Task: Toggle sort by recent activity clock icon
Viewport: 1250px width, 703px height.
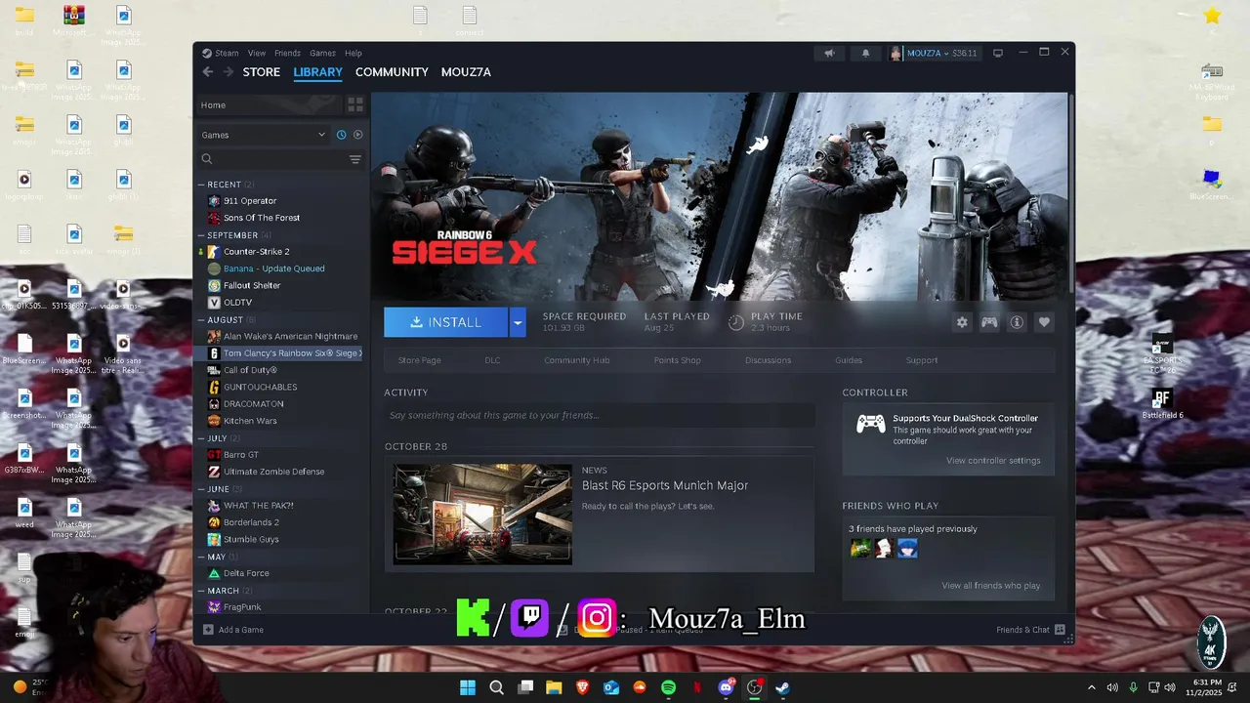Action: tap(341, 135)
